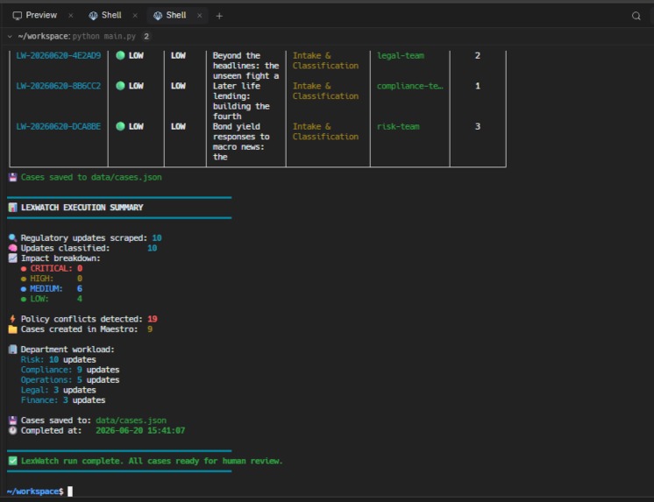Click the LOW: 4 breakdown line
This screenshot has height=502, width=654.
(52, 299)
